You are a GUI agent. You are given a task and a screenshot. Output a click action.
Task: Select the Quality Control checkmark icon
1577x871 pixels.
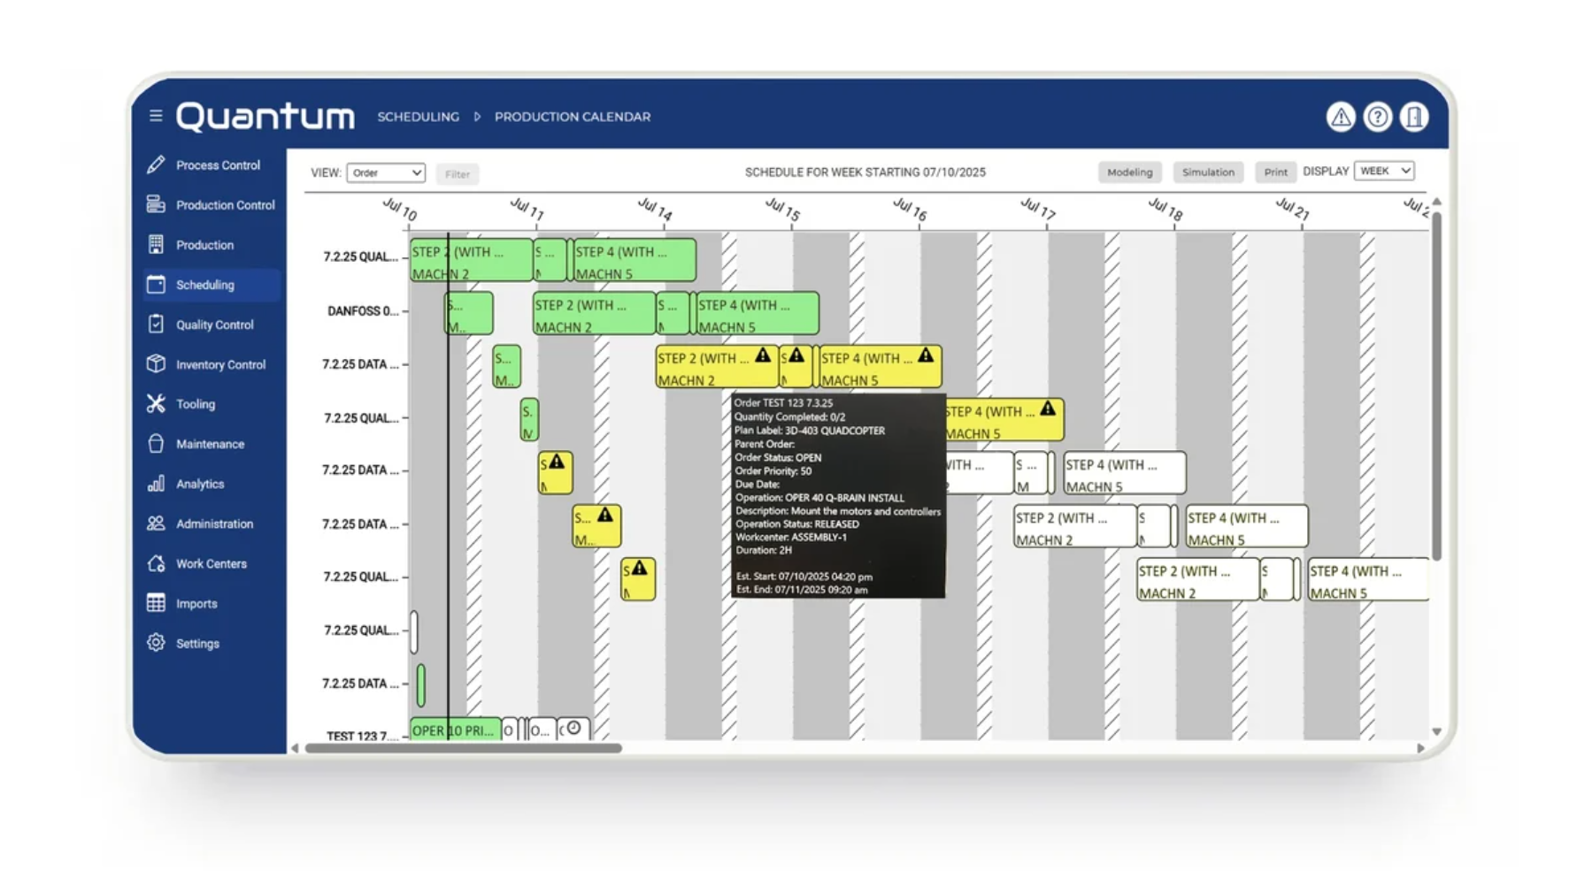[156, 325]
